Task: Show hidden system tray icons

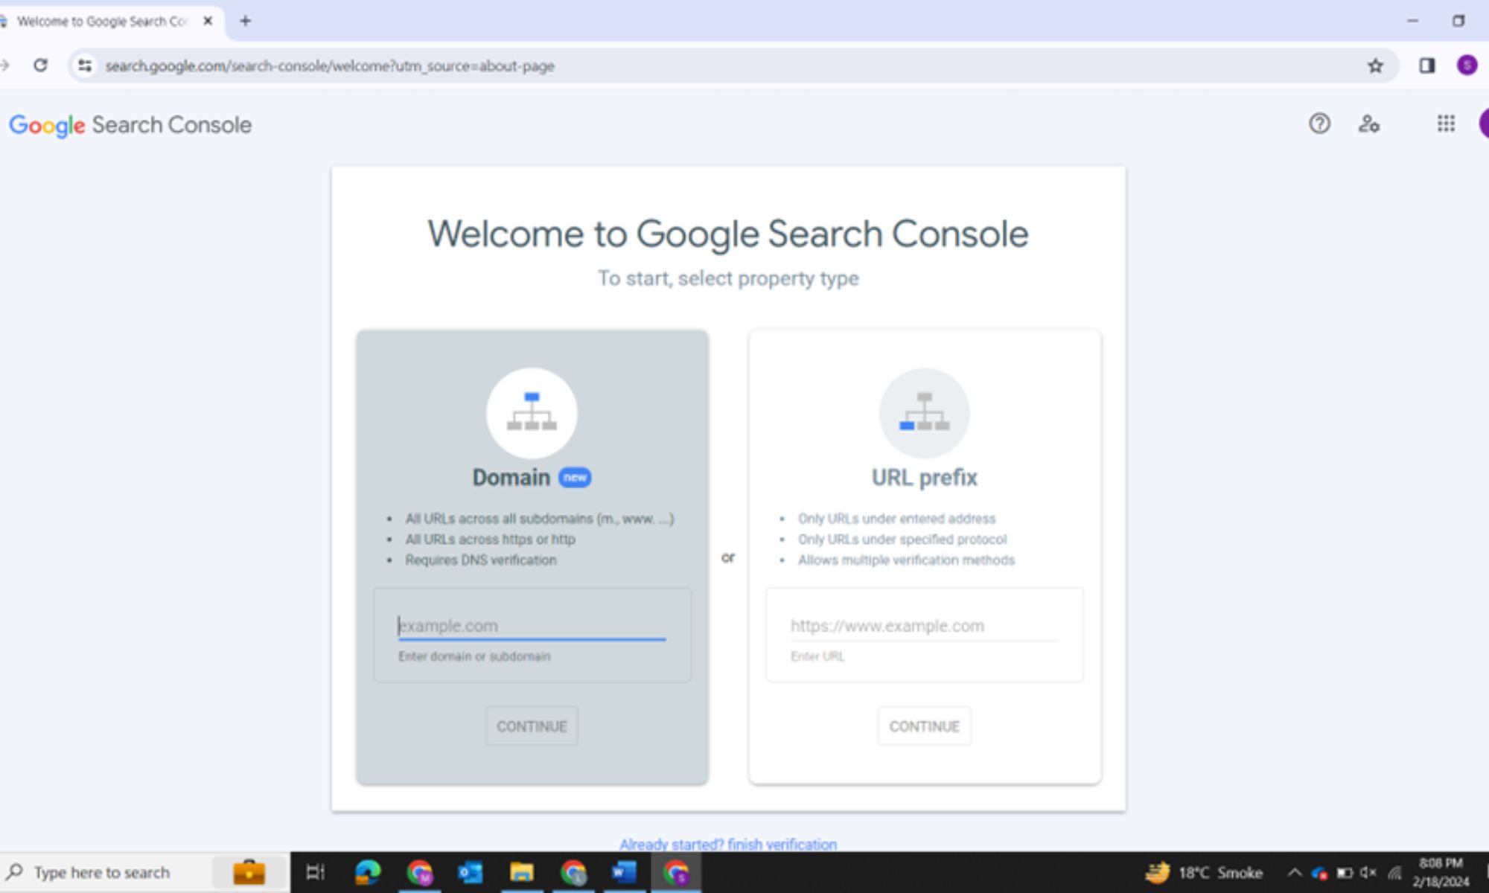Action: pyautogui.click(x=1295, y=872)
